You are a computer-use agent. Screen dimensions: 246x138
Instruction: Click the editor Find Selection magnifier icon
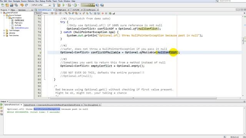pos(66,13)
